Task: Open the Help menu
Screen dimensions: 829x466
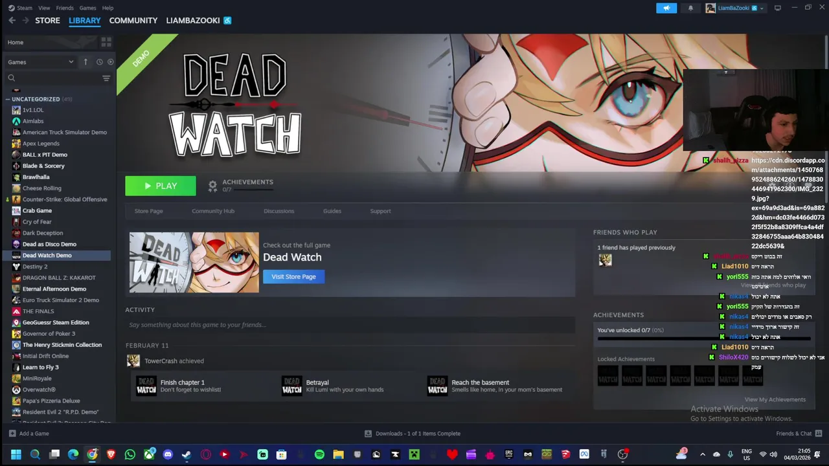Action: (x=108, y=8)
